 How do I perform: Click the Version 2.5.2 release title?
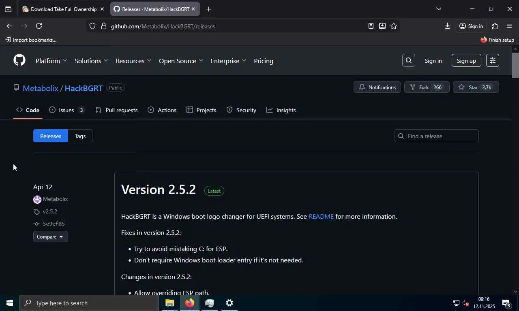[x=159, y=190]
